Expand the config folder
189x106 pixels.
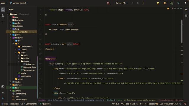[x=10, y=23]
